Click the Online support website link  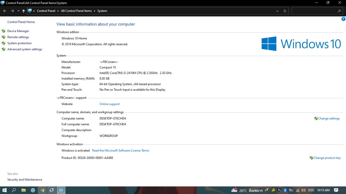coord(109,104)
